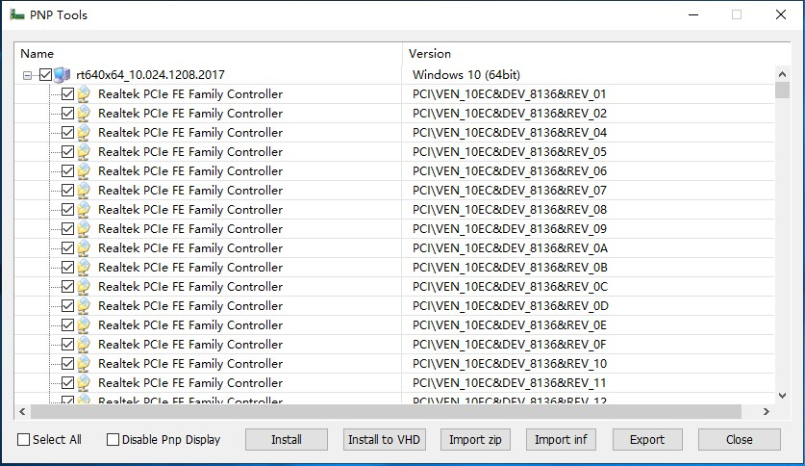
Task: Click the vertical scrollbar down arrow
Action: [782, 396]
